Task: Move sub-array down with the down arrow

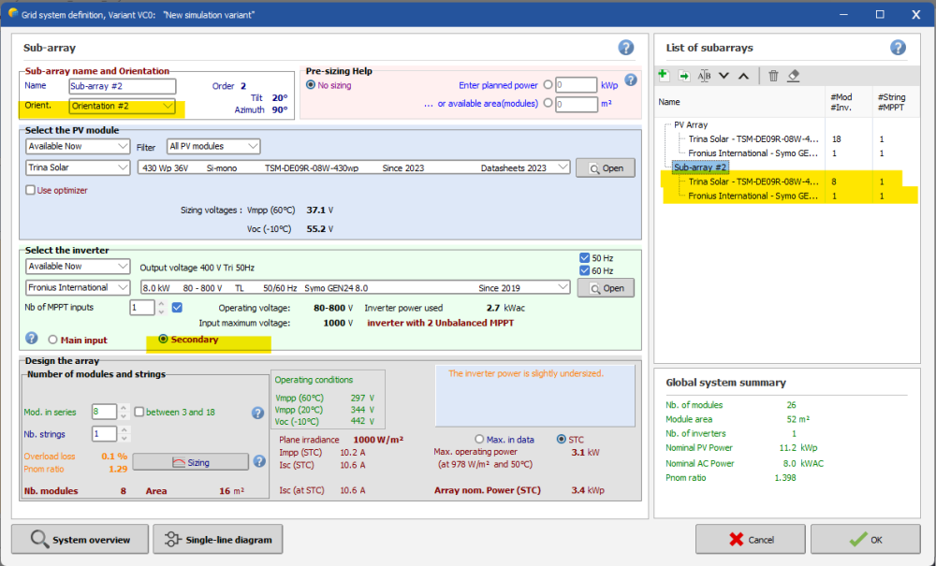Action: click(x=724, y=76)
